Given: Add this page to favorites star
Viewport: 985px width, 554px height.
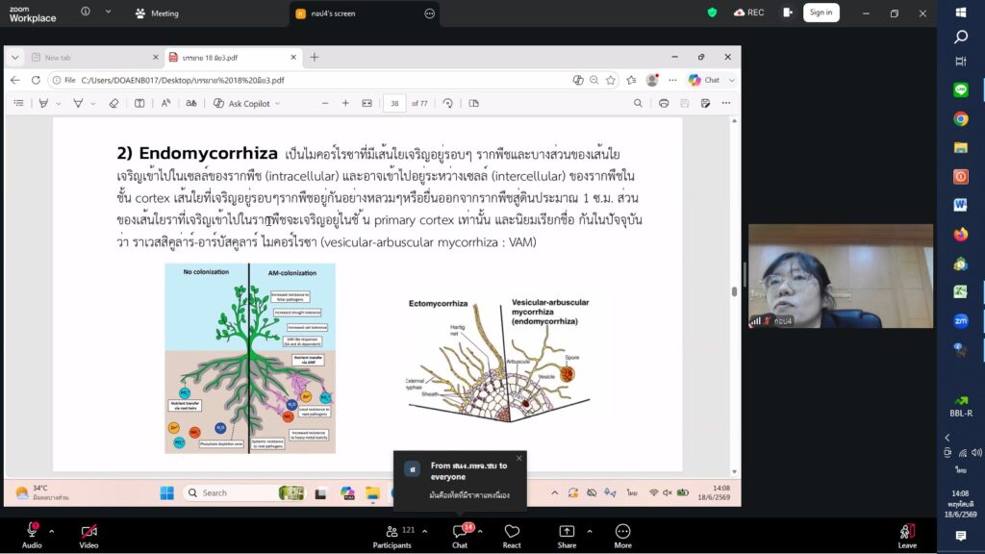Looking at the screenshot, I should pyautogui.click(x=610, y=81).
